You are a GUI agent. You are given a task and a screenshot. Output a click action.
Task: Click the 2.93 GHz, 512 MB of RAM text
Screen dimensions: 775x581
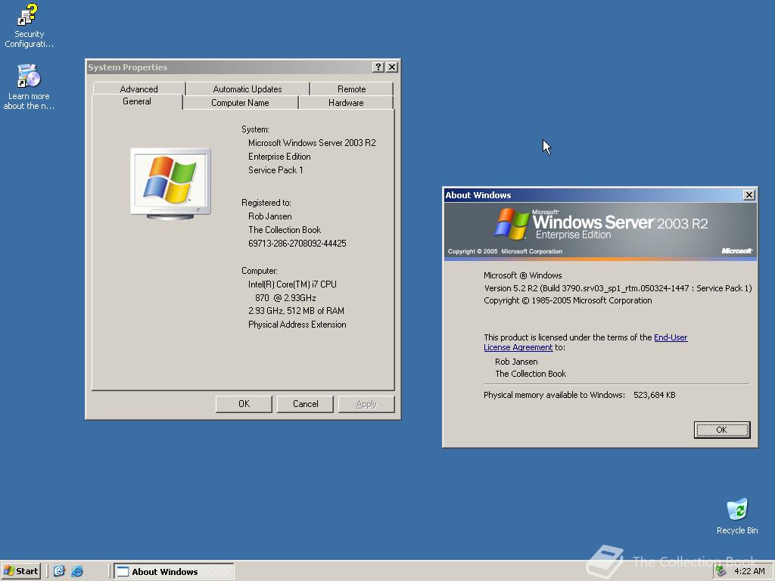(x=296, y=311)
